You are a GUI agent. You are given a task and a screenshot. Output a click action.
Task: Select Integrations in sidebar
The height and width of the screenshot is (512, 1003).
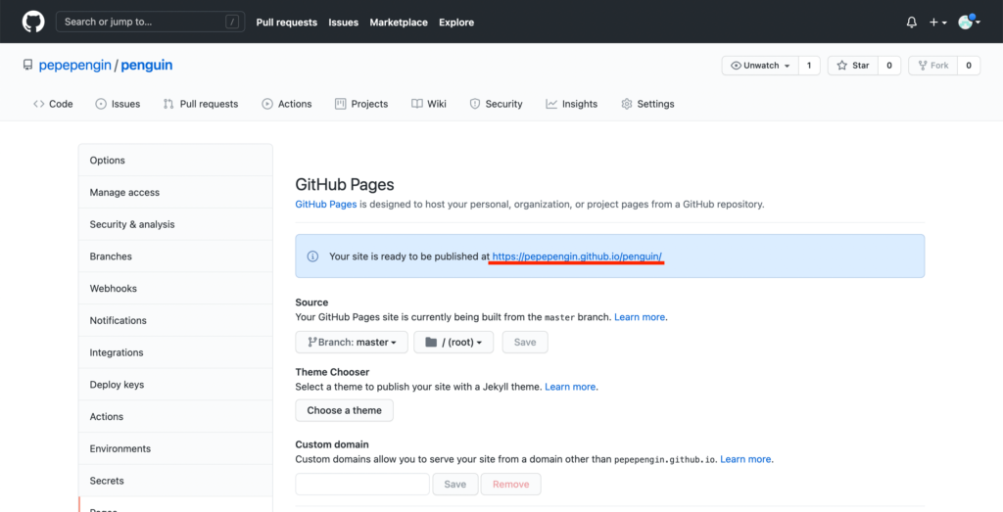click(175, 352)
